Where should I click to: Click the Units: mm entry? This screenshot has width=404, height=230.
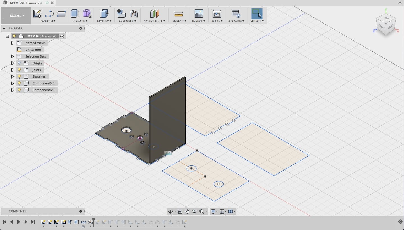[33, 50]
